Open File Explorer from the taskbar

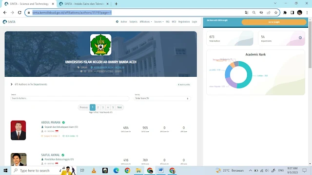(x=138, y=171)
